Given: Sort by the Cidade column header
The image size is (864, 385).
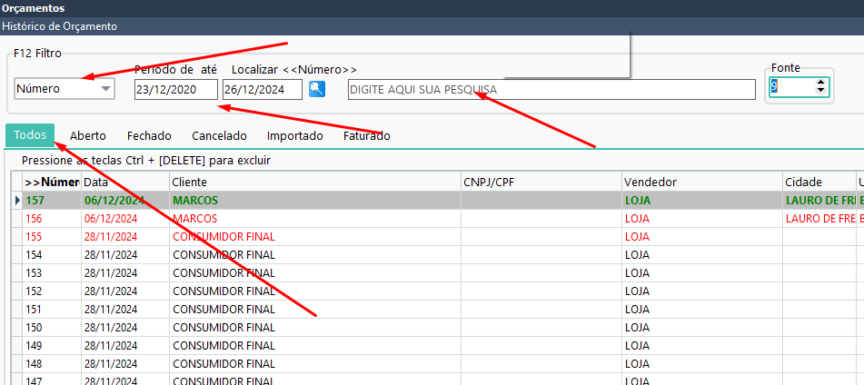Looking at the screenshot, I should pos(819,182).
